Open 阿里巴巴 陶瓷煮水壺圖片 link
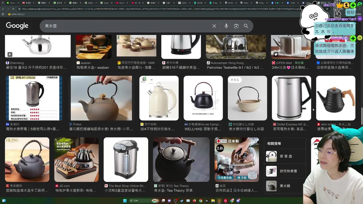 (x=136, y=67)
